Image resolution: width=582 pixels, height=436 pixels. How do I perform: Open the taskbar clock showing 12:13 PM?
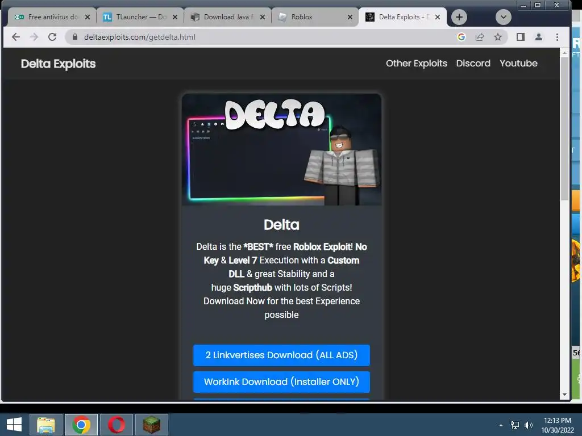(x=558, y=425)
